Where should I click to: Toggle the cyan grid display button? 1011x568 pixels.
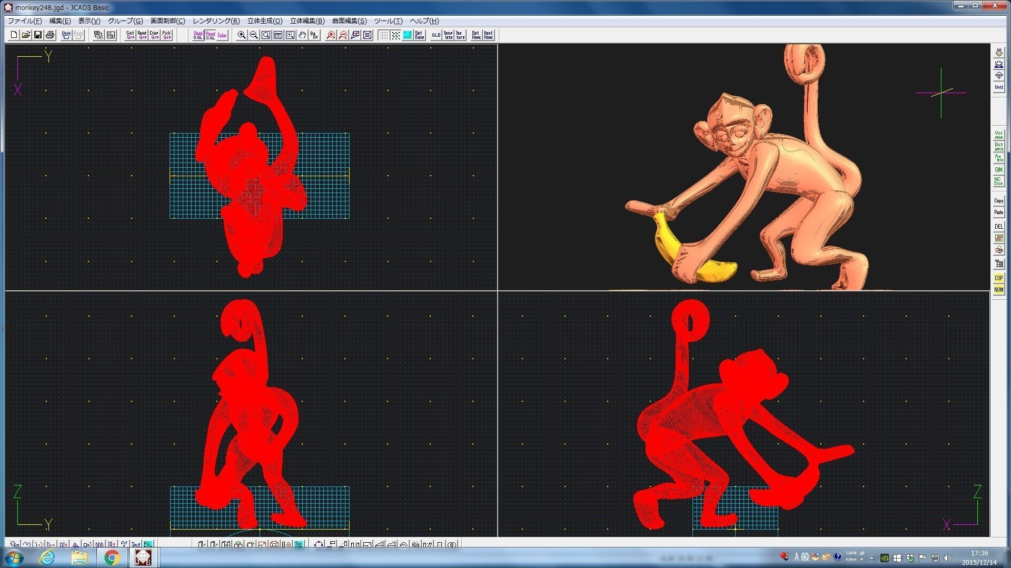(408, 35)
